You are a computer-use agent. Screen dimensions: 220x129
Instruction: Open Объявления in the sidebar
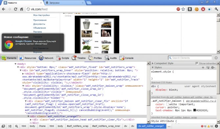[39, 28]
